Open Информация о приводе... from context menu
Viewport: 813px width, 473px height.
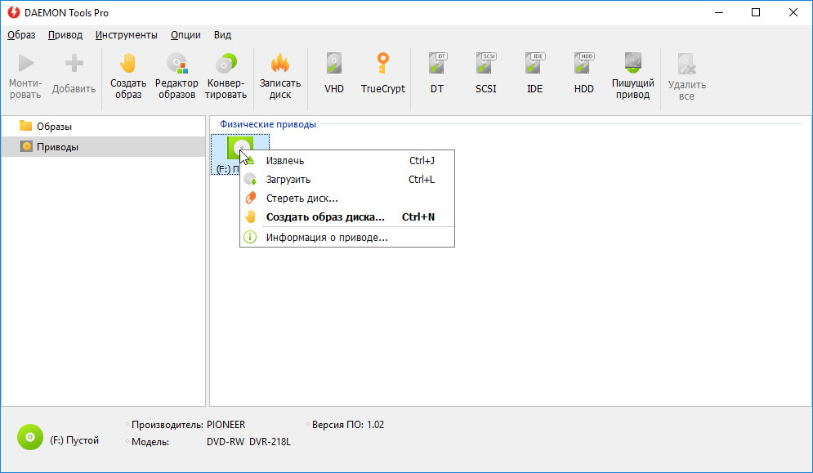326,238
